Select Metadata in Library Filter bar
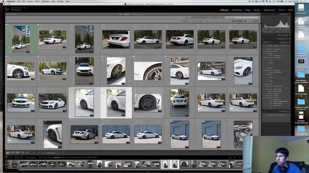 pos(135,14)
